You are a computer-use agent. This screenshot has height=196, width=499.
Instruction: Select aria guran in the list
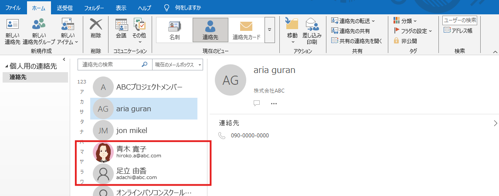[144, 109]
